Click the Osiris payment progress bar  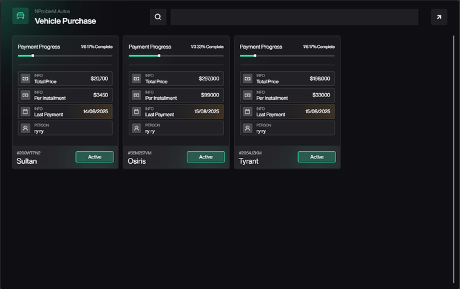coord(176,56)
